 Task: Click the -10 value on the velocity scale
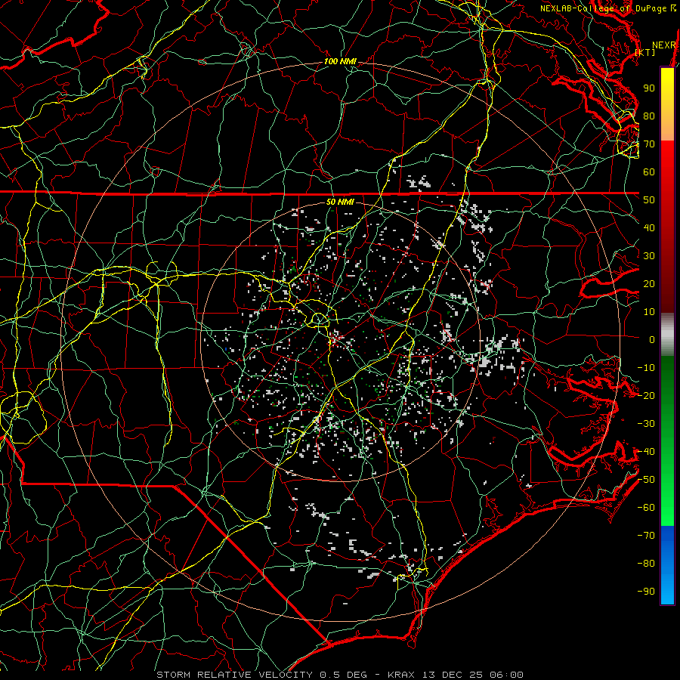pyautogui.click(x=646, y=368)
